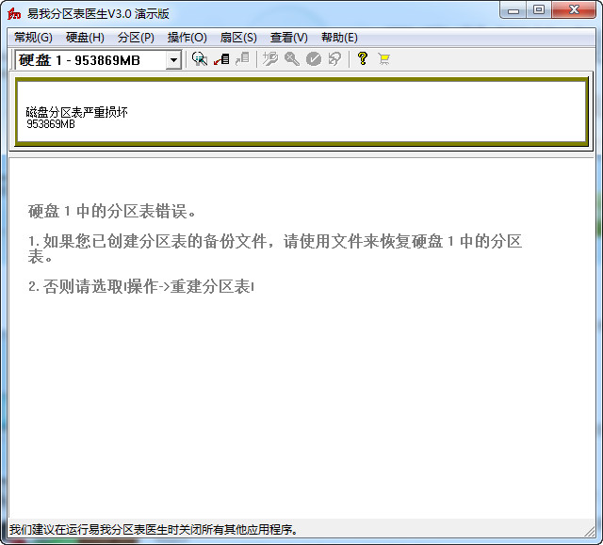
Task: Click the grayed undo refresh icon
Action: [334, 59]
